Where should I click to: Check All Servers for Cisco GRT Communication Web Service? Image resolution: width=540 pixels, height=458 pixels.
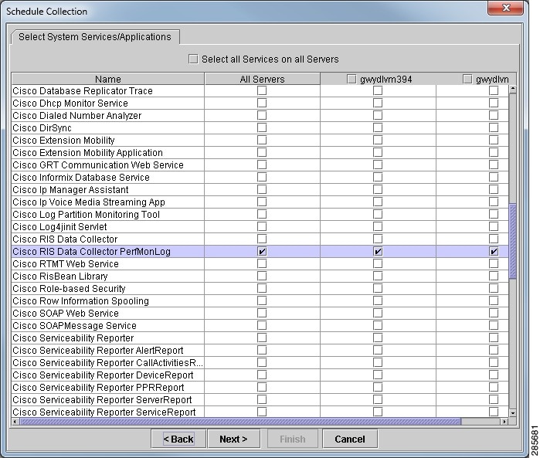point(262,165)
